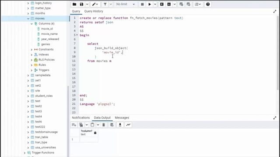Open the No limit rows dropdown
This screenshot has height=157, width=280.
126,4
